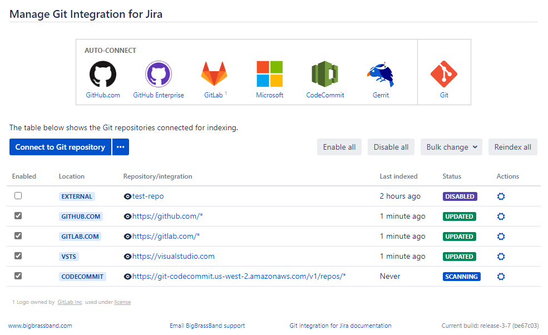
Task: Click the GitHub.com text label link
Action: click(103, 95)
